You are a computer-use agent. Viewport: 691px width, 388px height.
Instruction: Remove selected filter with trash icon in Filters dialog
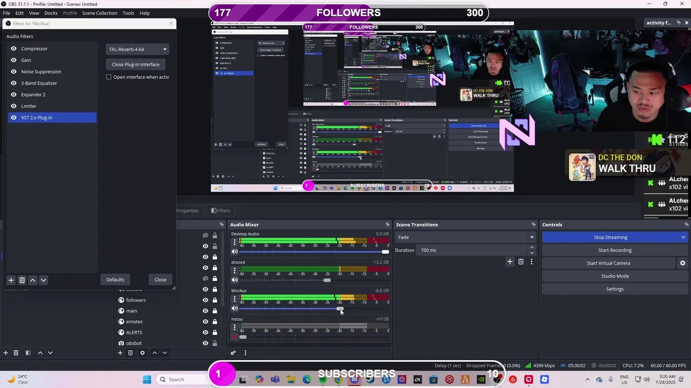pos(22,280)
